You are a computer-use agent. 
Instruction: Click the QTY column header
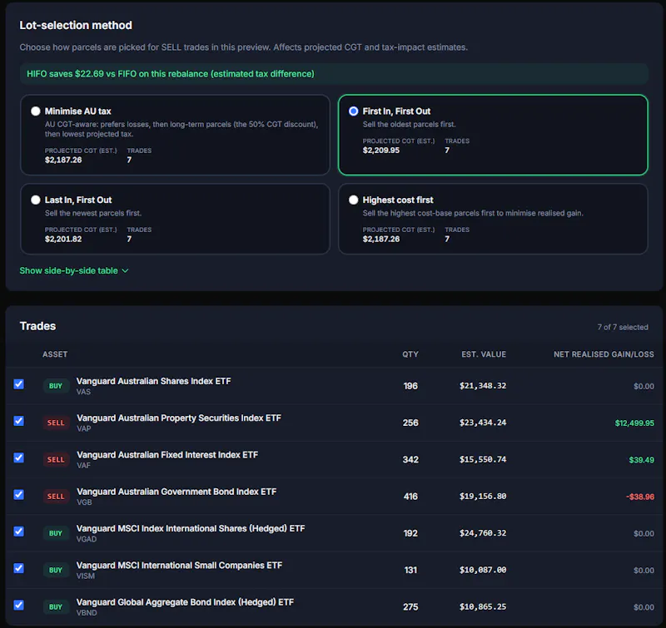[410, 354]
